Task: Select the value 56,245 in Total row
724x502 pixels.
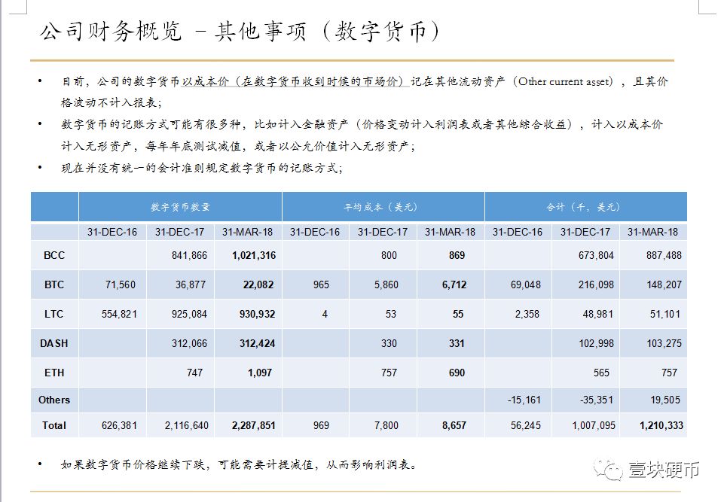Action: 525,425
